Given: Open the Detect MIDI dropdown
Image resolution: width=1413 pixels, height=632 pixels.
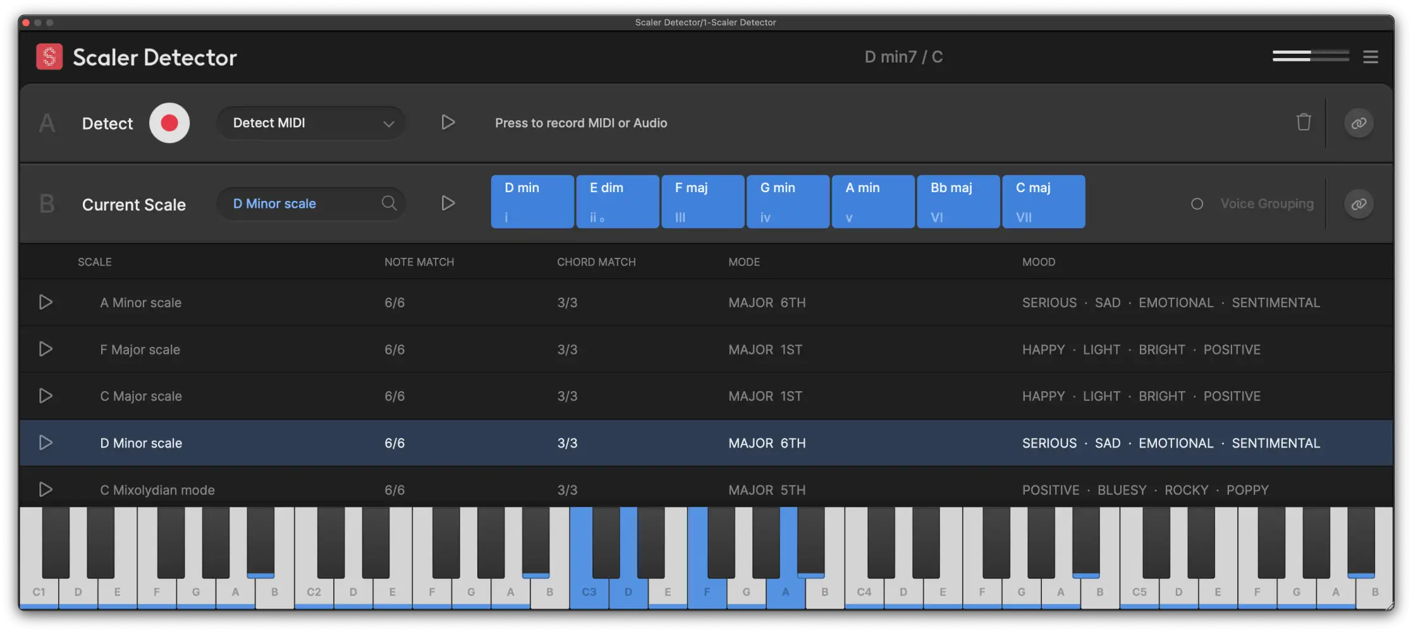Looking at the screenshot, I should coord(310,123).
